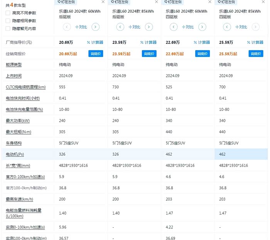
Task: Tick the 隐藏暂无内容 checkbox
Action: pos(8,29)
